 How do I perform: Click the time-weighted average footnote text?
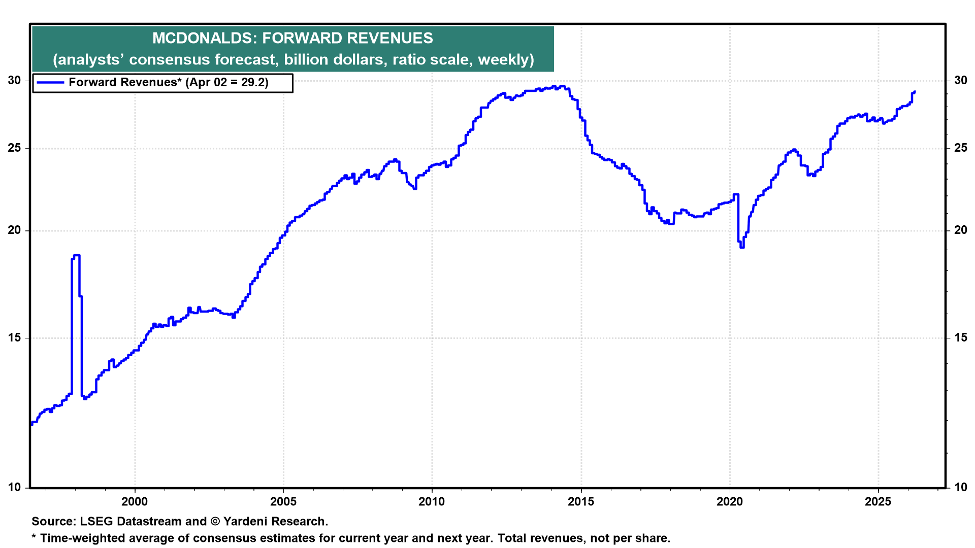pyautogui.click(x=350, y=538)
